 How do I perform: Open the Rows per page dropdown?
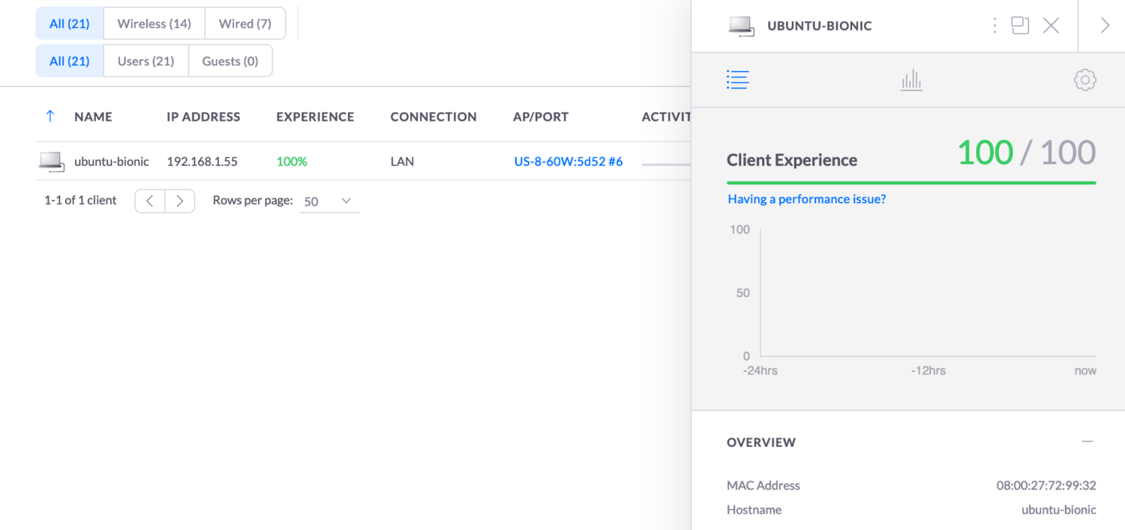(329, 201)
